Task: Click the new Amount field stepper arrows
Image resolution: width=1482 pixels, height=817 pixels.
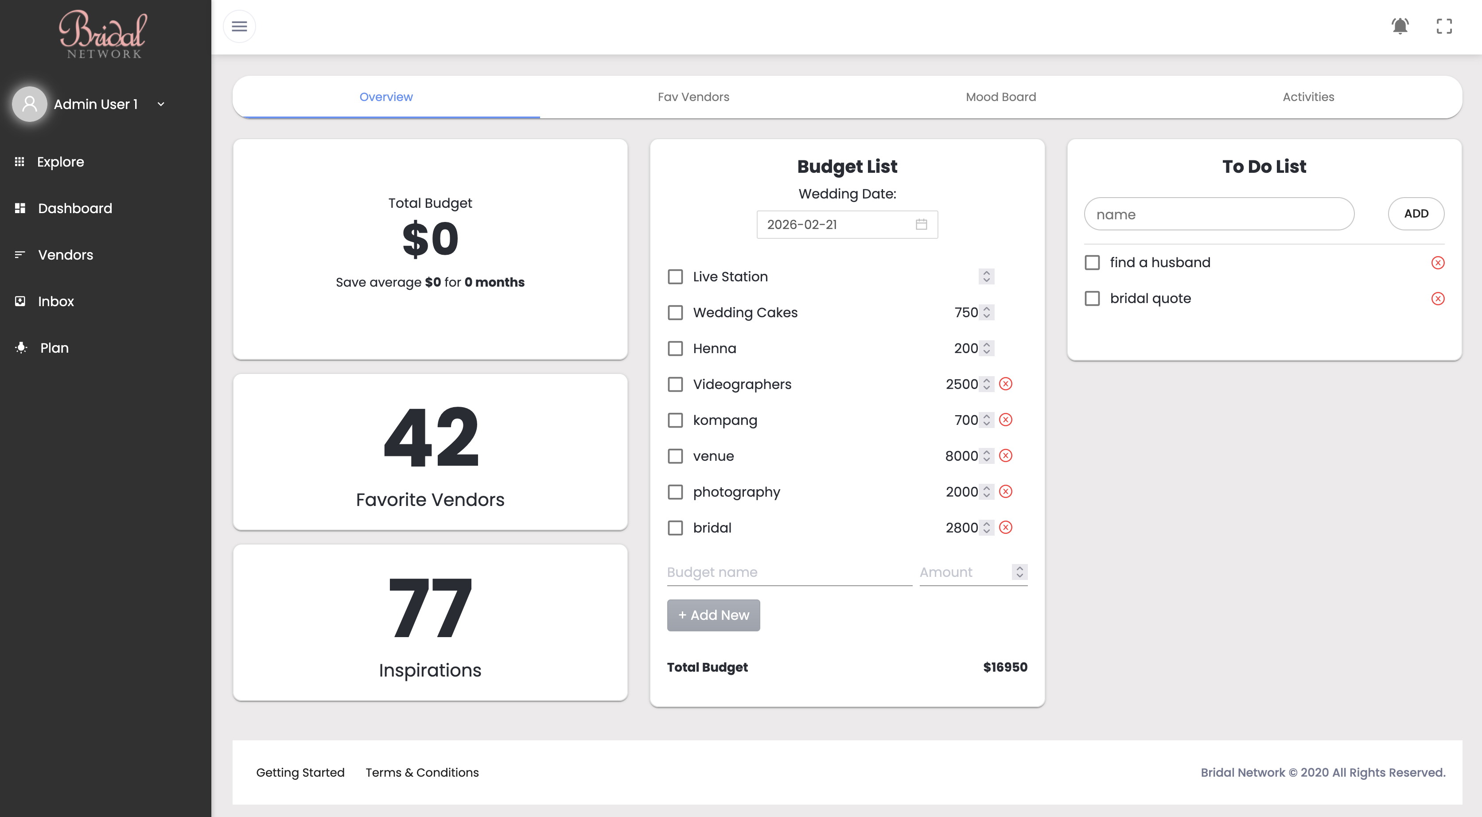Action: [1019, 572]
